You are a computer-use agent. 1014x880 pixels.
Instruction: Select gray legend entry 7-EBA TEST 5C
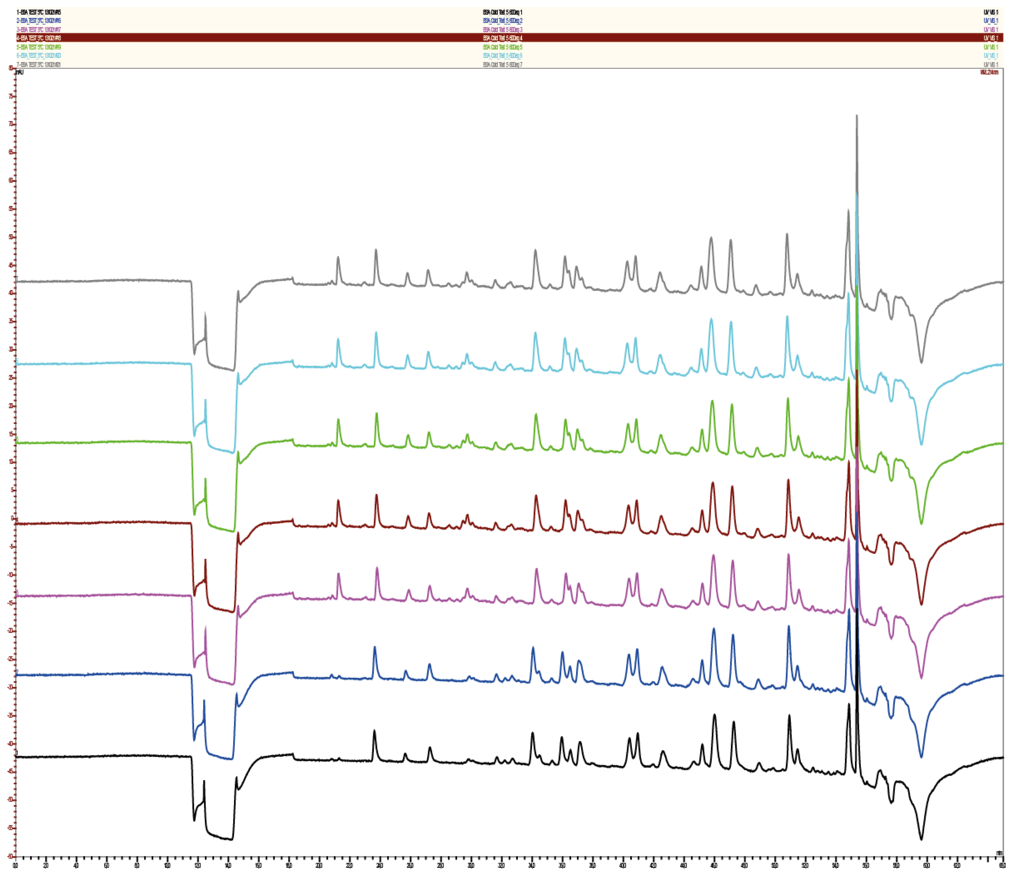(39, 65)
